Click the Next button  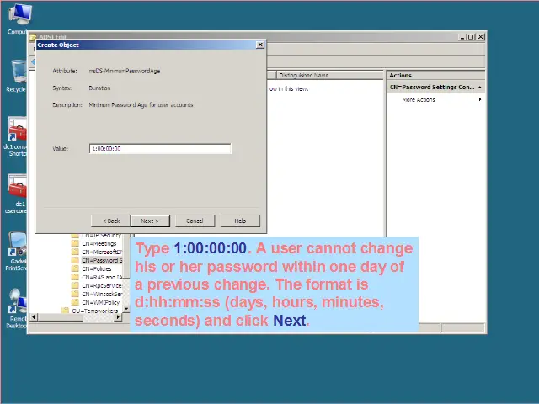[150, 221]
